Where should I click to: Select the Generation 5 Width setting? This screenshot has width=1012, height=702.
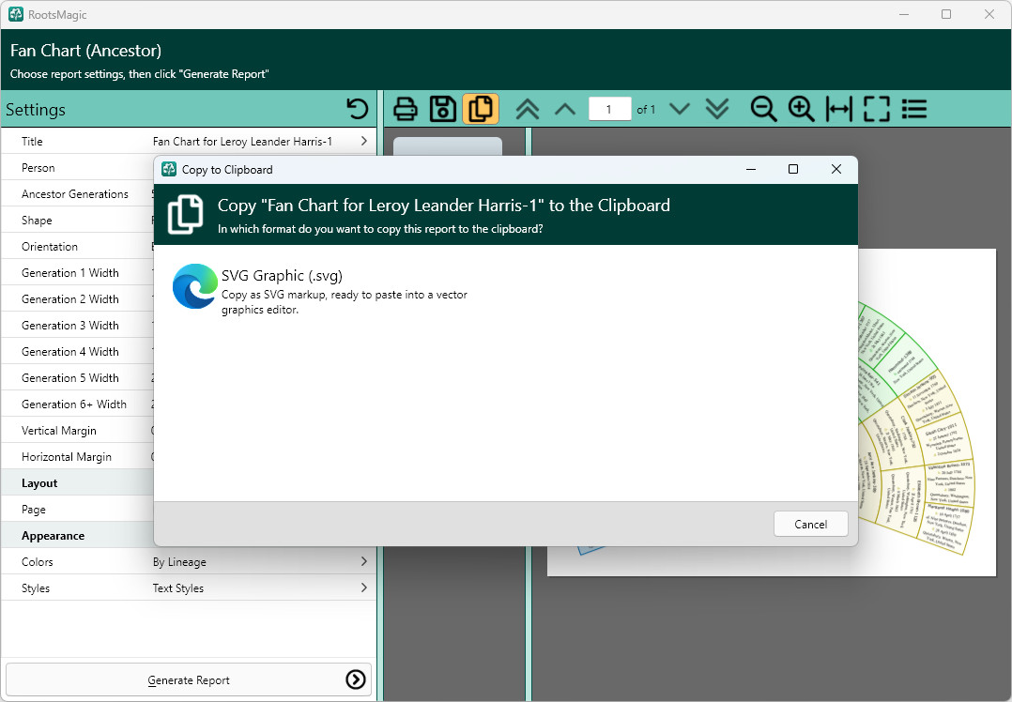point(77,377)
